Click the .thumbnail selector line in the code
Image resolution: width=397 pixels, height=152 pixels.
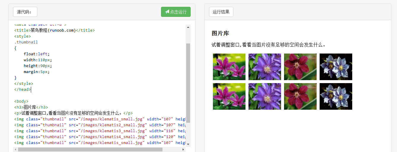tap(26, 42)
